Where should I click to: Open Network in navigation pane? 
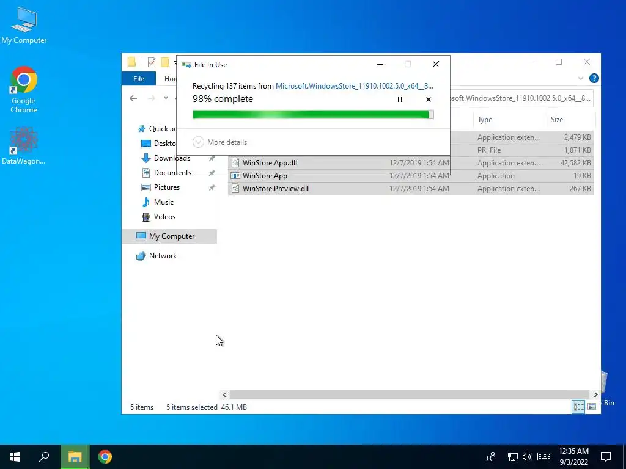click(x=156, y=256)
